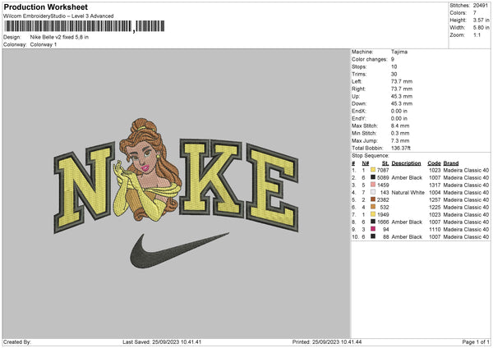Pick the white swatch beside Natural White
The image size is (493, 348).
[x=373, y=191]
